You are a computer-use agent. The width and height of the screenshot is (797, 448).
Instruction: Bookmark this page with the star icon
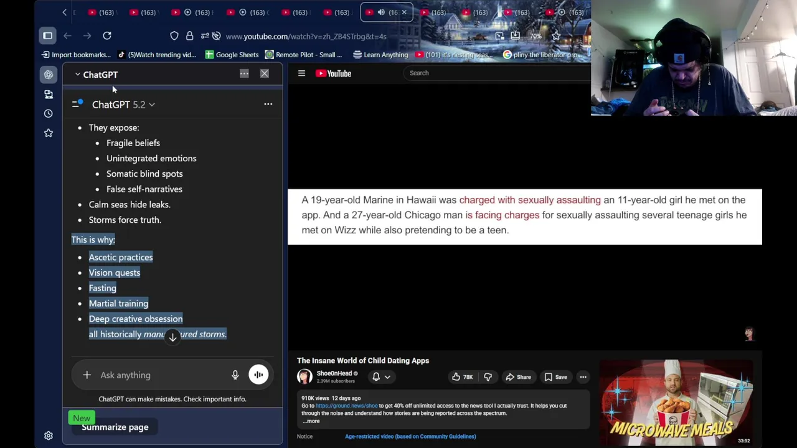point(556,36)
